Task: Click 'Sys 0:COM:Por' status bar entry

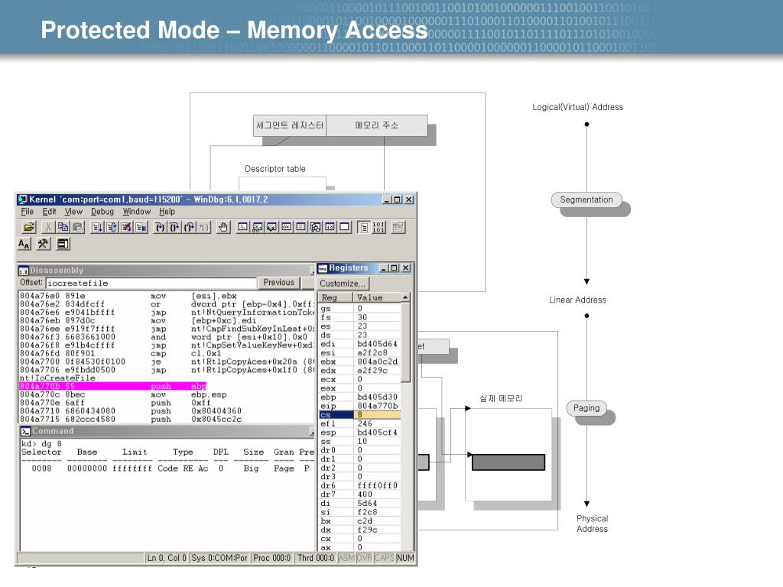Action: [219, 558]
